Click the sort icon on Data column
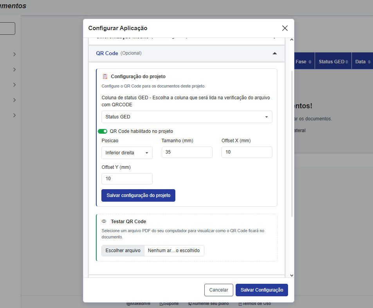The image size is (373, 308). 369,62
